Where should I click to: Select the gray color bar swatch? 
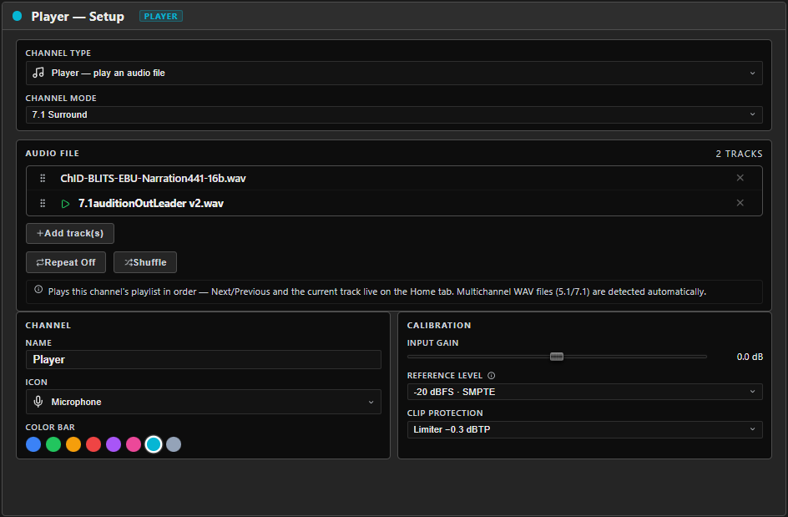[x=174, y=444]
